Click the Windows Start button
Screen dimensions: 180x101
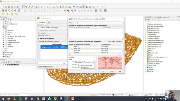tap(3, 98)
